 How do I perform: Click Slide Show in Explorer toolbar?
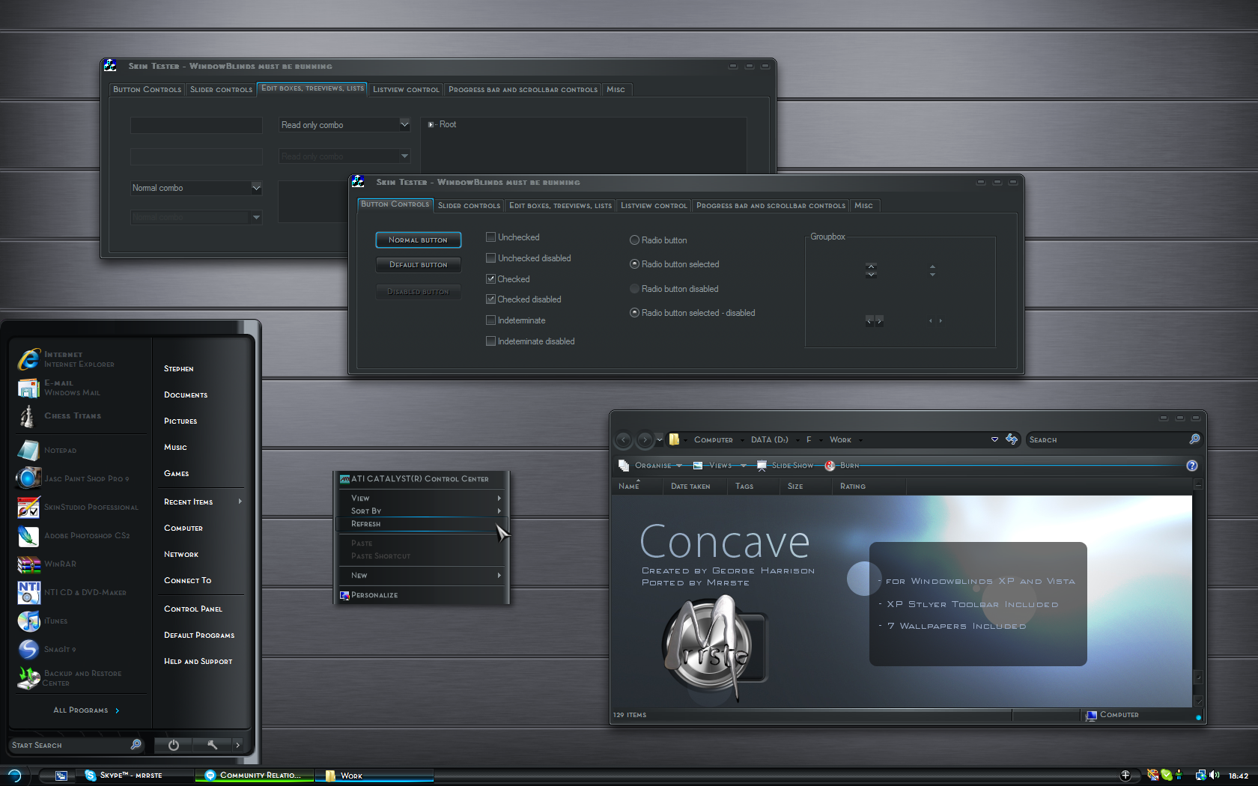[x=785, y=466]
